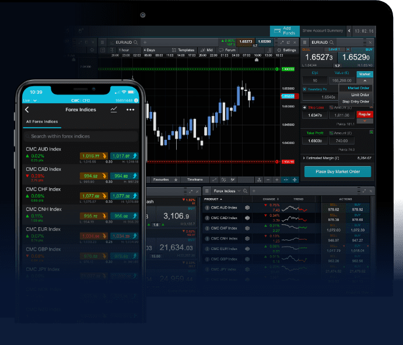Screen dimensions: 403x345
Task: Click the star icon beside Favourites
Action: tap(176, 179)
